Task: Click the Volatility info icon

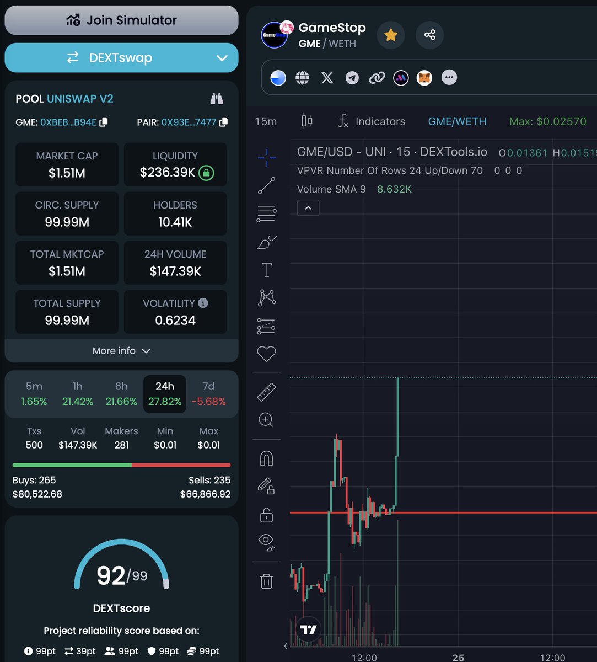Action: (203, 303)
